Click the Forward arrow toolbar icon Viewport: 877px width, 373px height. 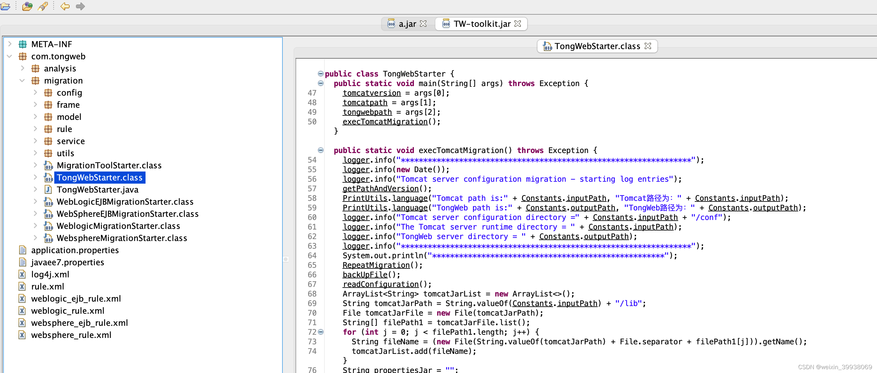click(x=80, y=6)
